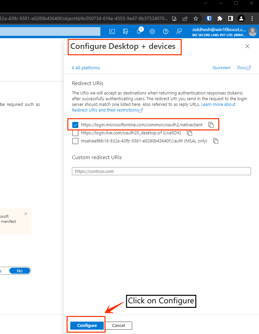Copy the MSAL only redirect URI

(216, 141)
